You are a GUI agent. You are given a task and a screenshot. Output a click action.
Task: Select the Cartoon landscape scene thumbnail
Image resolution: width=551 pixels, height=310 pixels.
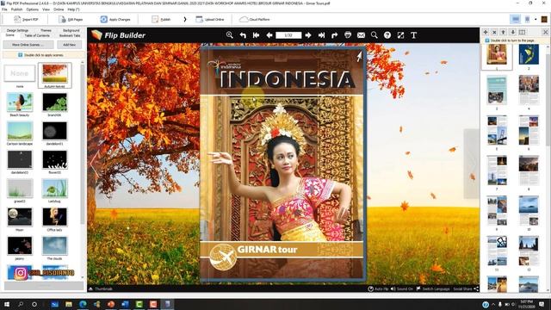(20, 131)
